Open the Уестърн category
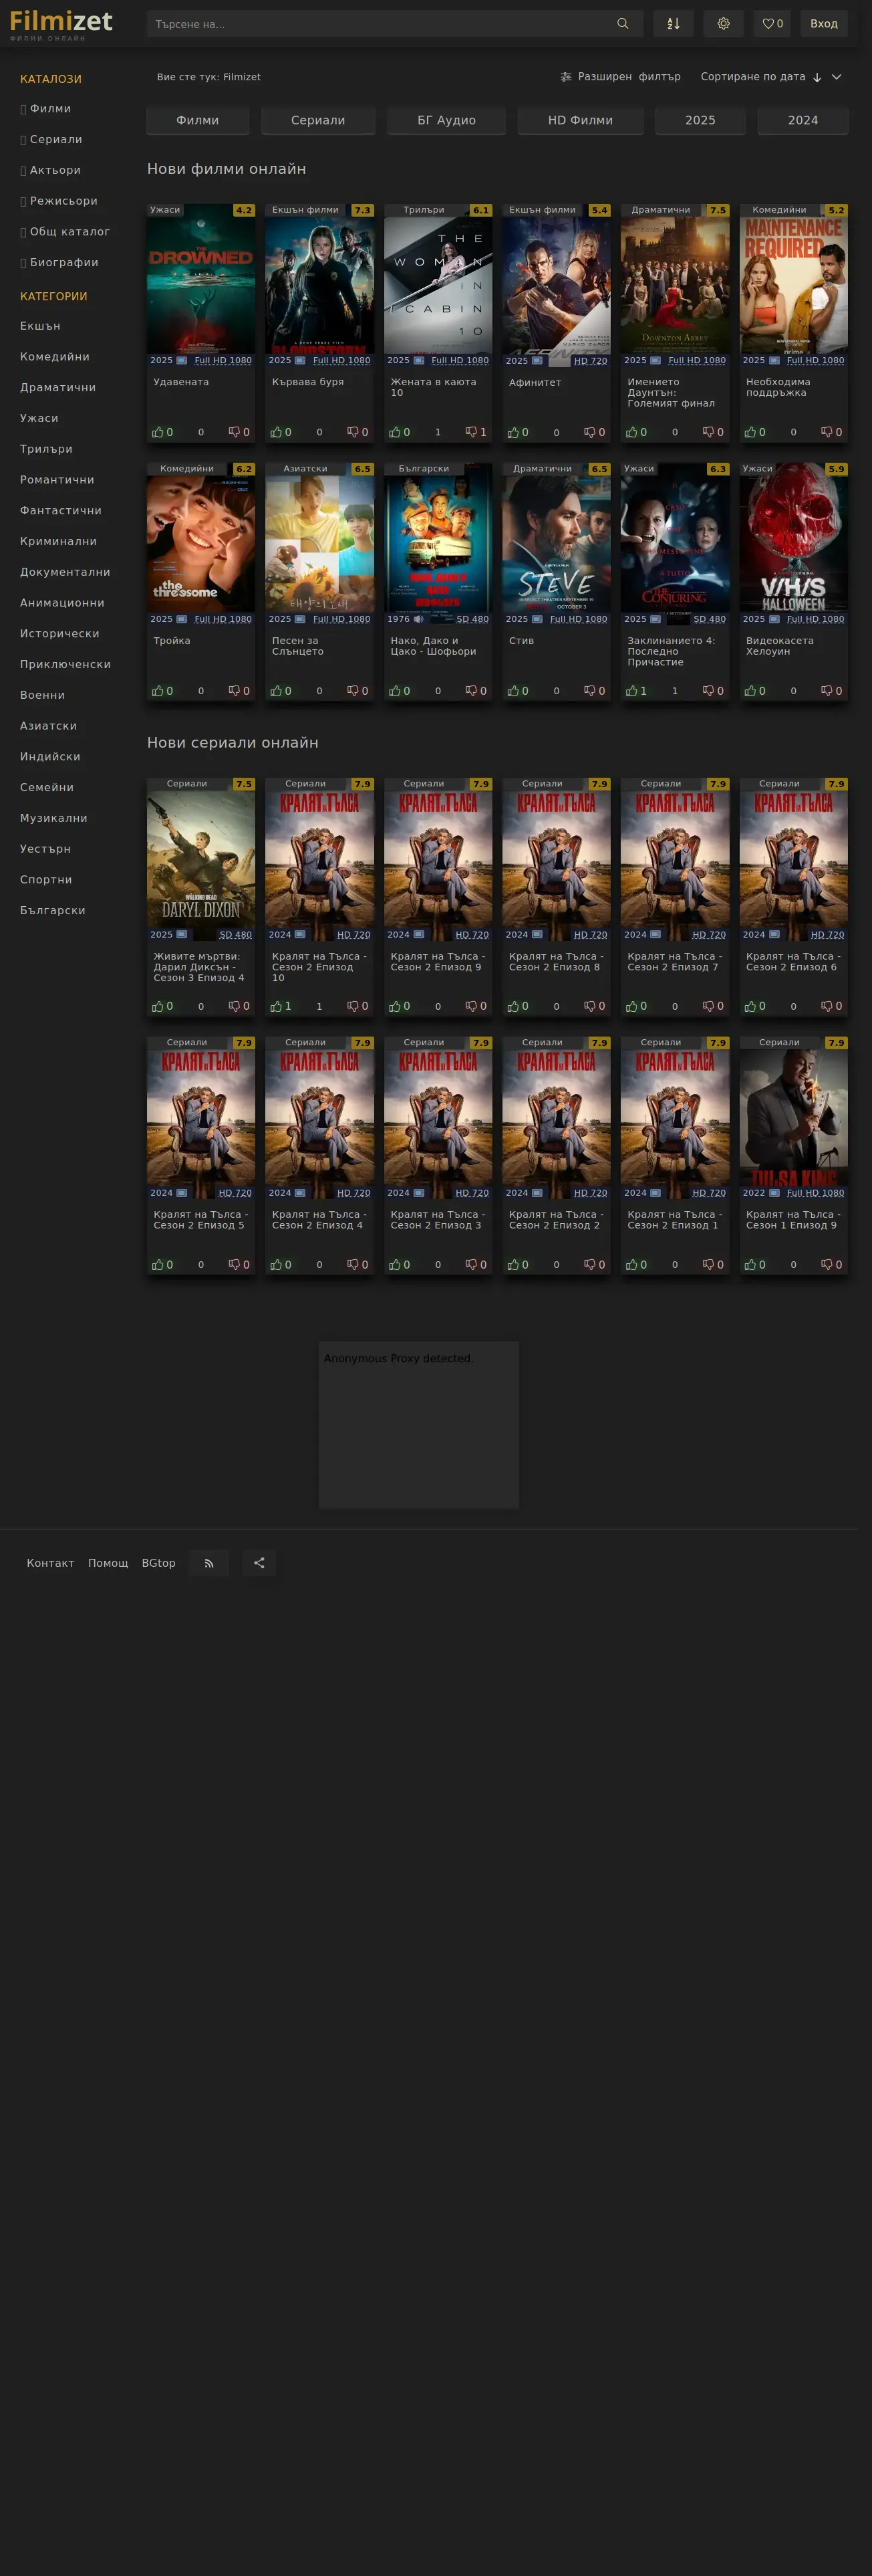Viewport: 872px width, 2576px height. pyautogui.click(x=45, y=849)
